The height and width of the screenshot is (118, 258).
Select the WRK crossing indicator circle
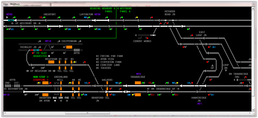[x=61, y=101]
